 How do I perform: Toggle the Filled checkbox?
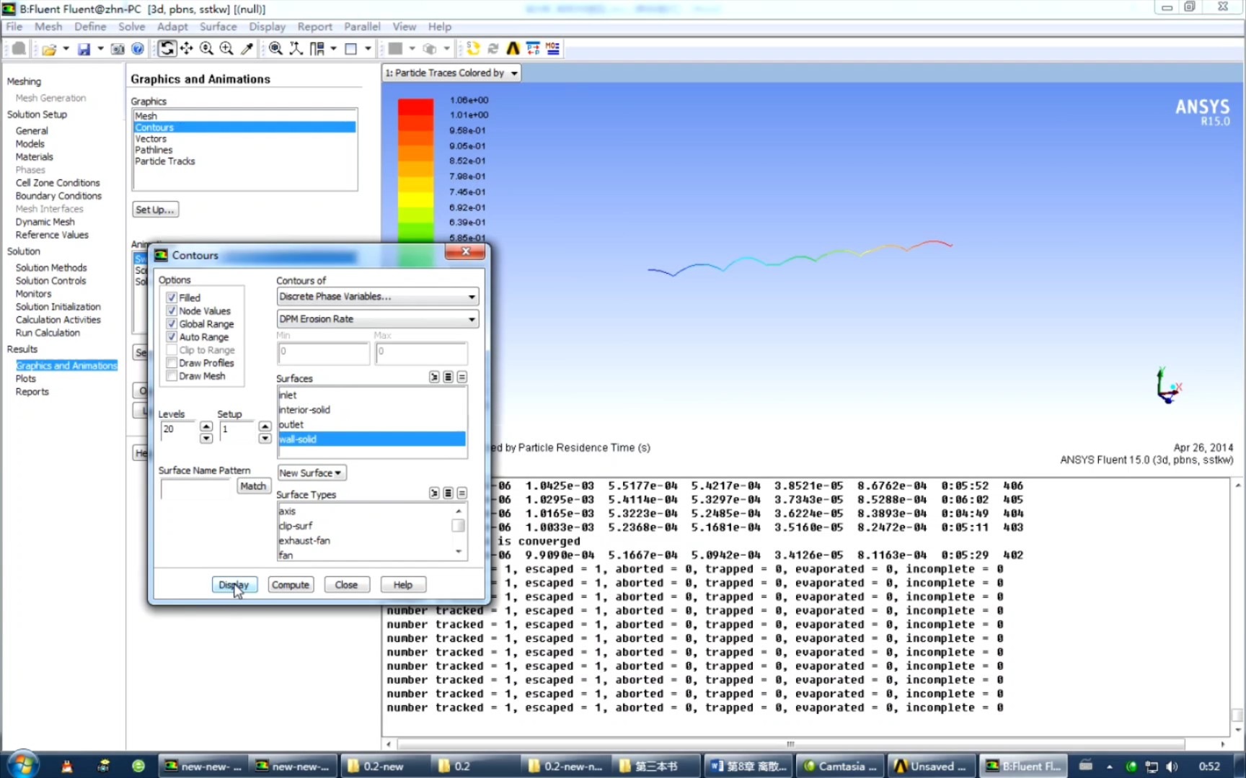[x=172, y=298]
